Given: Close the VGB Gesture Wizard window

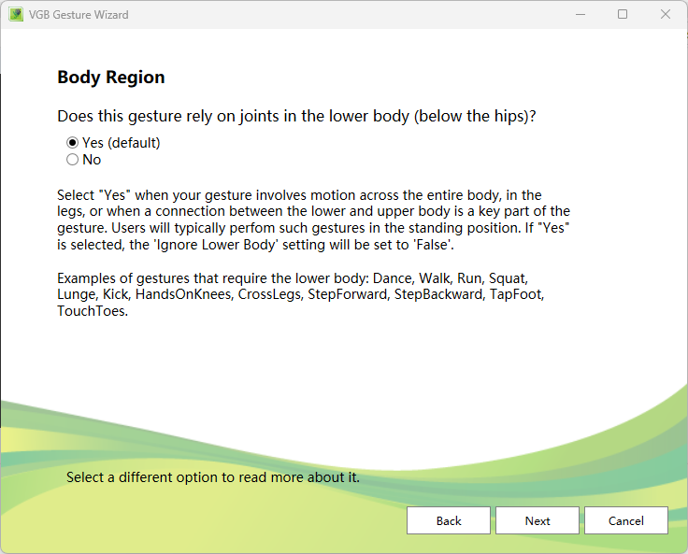Looking at the screenshot, I should tap(666, 15).
